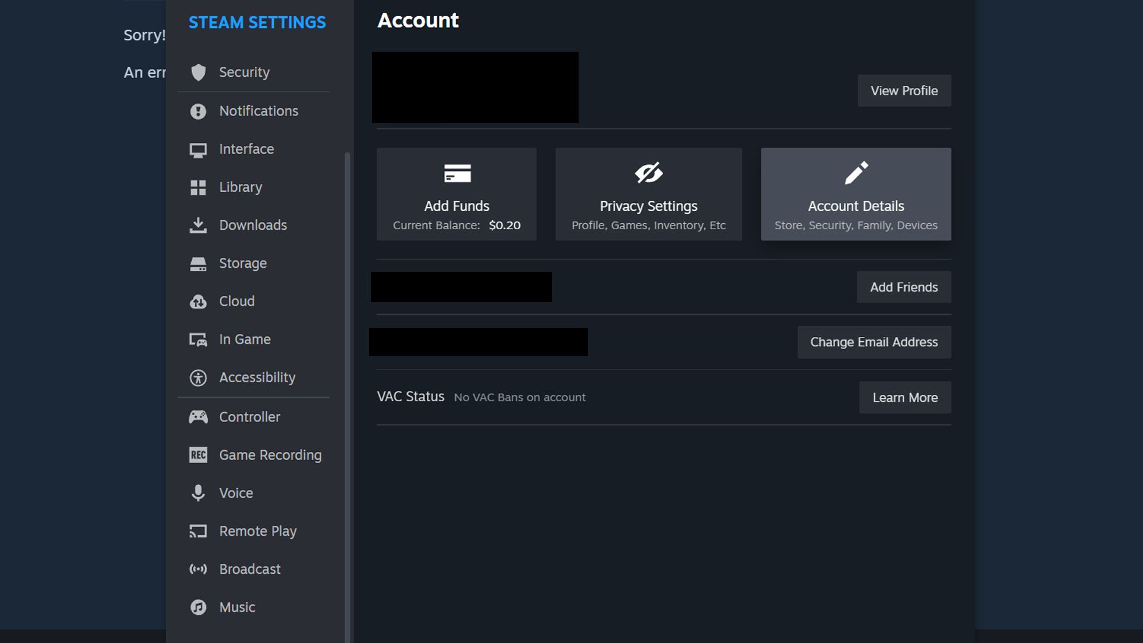This screenshot has width=1143, height=643.
Task: Click the Broadcast signal icon
Action: (x=198, y=569)
